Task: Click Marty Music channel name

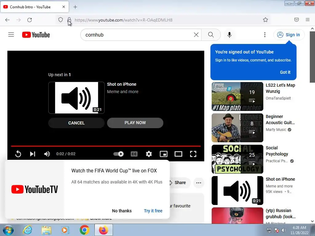Action: 276,130
